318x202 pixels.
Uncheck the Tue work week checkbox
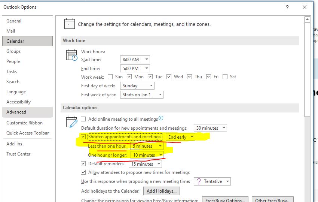tap(150, 76)
